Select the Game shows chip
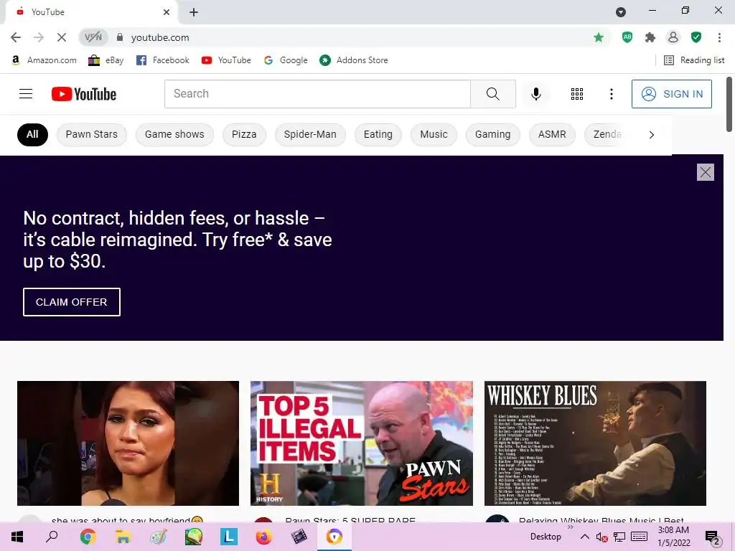 pyautogui.click(x=174, y=134)
